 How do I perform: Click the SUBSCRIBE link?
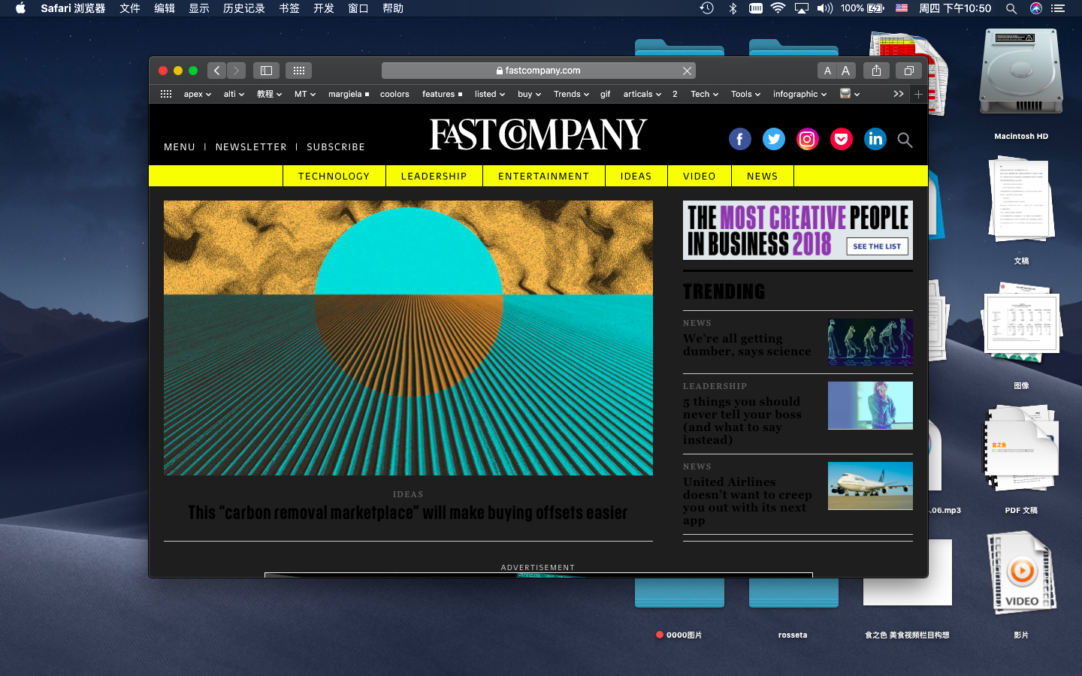[x=336, y=147]
